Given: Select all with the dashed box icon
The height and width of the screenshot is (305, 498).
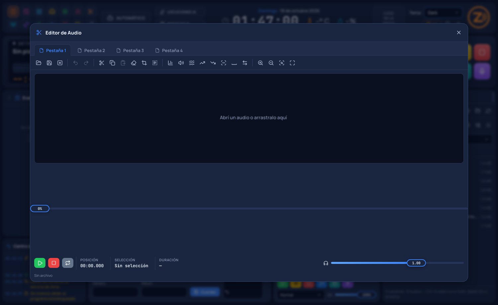Looking at the screenshot, I should (x=155, y=63).
